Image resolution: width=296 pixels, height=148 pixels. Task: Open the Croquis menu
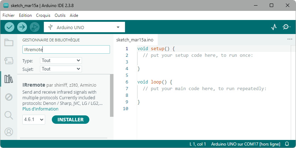coord(43,15)
